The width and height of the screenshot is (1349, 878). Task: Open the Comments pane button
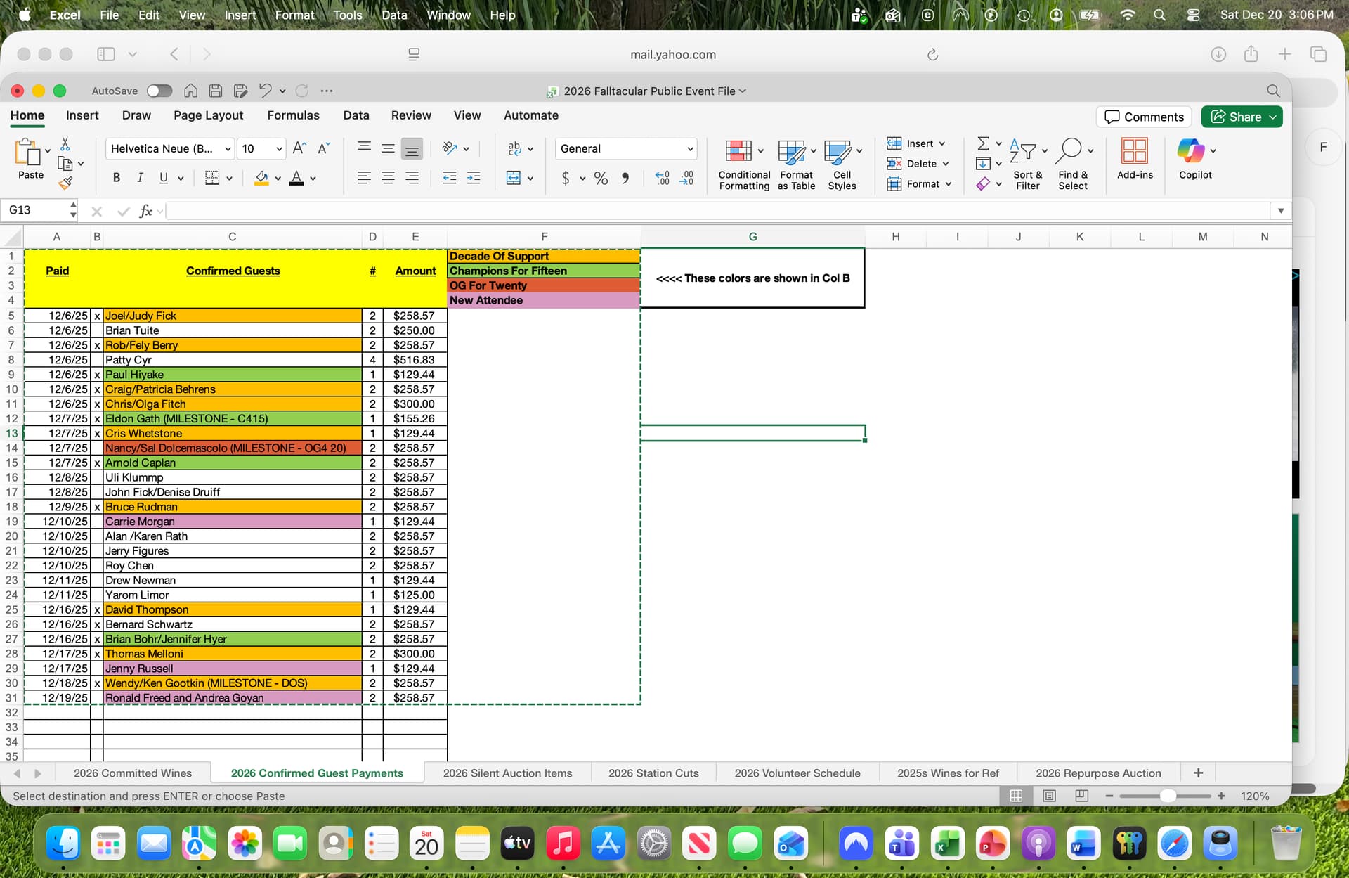point(1144,117)
